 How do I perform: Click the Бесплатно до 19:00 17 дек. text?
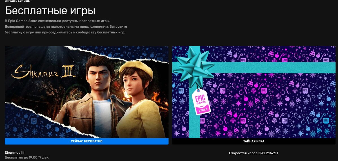[x=27, y=157]
